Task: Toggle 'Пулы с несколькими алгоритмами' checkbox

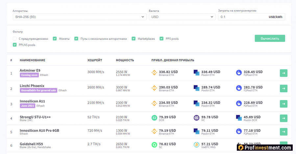Action: [x=76, y=39]
